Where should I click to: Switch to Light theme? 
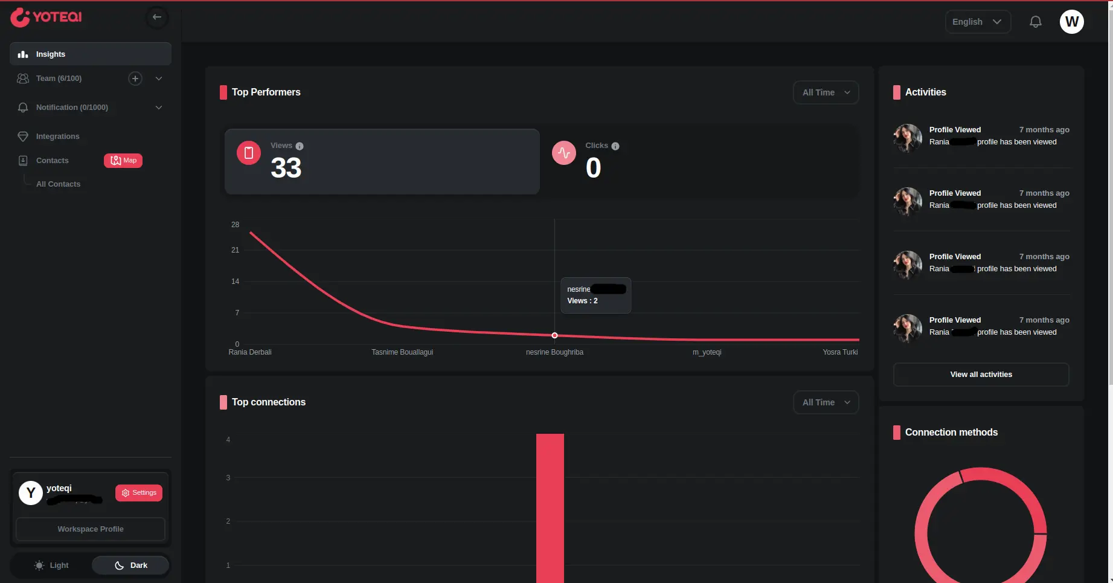click(x=51, y=565)
